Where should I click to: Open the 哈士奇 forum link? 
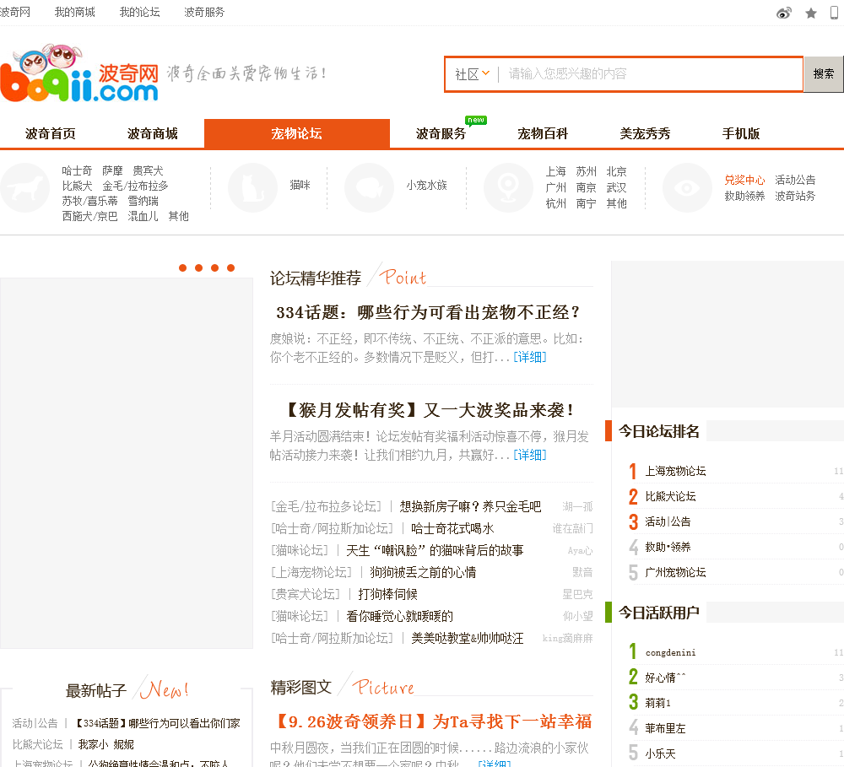(x=77, y=170)
